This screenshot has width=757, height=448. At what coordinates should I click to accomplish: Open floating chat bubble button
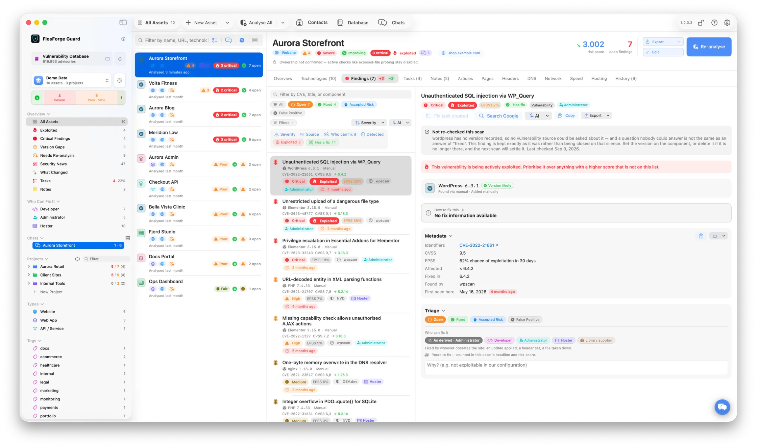pyautogui.click(x=722, y=407)
